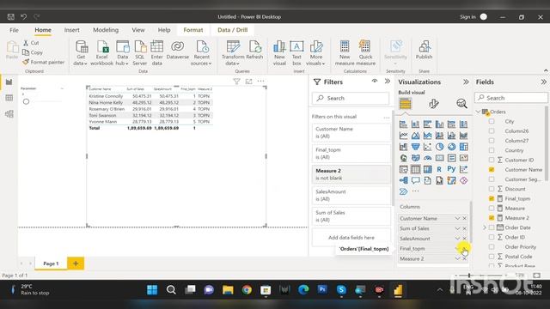This screenshot has width=550, height=309.
Task: Click the visual's filter icon in header
Action: pos(237,82)
